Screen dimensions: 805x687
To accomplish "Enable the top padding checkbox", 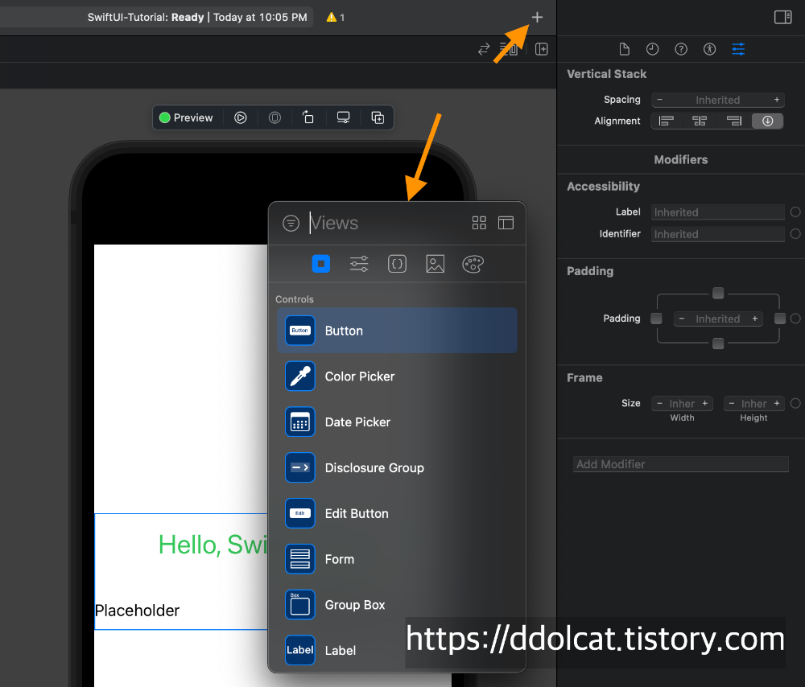I will (x=718, y=293).
